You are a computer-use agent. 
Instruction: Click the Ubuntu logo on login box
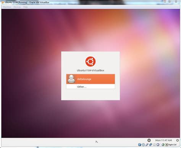90,62
